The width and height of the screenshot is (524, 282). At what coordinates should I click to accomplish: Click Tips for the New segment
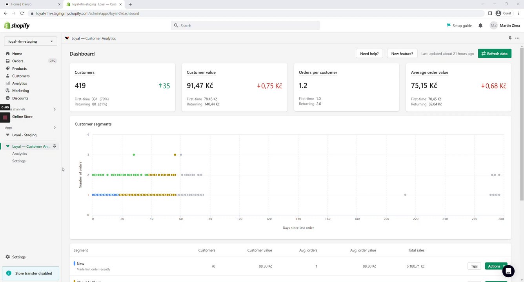click(x=474, y=266)
